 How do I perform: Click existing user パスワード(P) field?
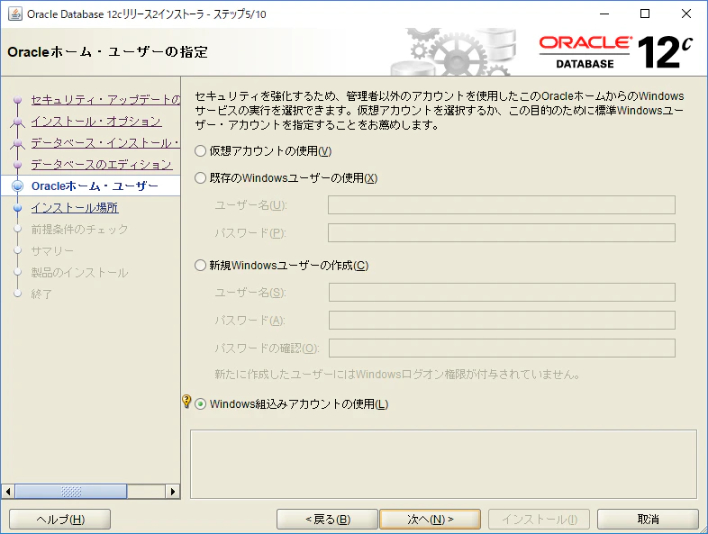502,233
